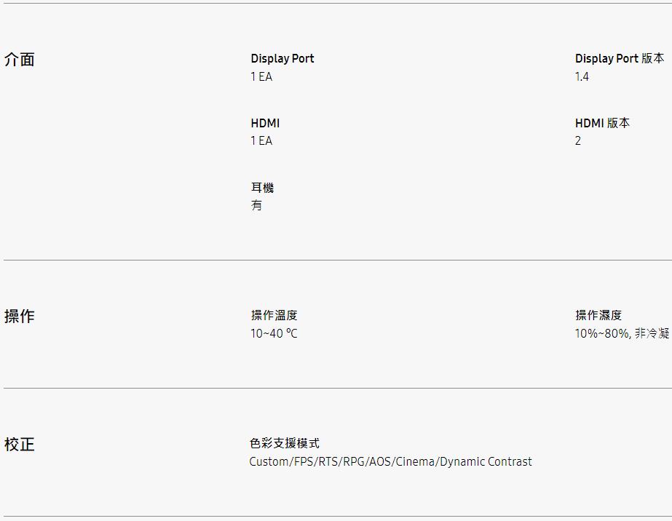The height and width of the screenshot is (521, 672).
Task: Click the value 2 under HDMI 版本
Action: (578, 140)
